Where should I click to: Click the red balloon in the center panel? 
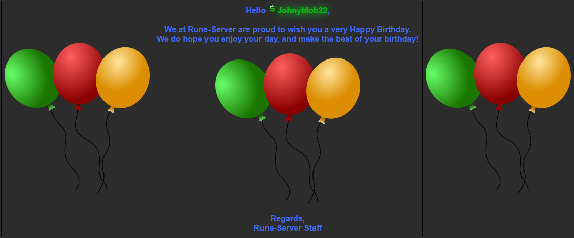click(x=289, y=84)
